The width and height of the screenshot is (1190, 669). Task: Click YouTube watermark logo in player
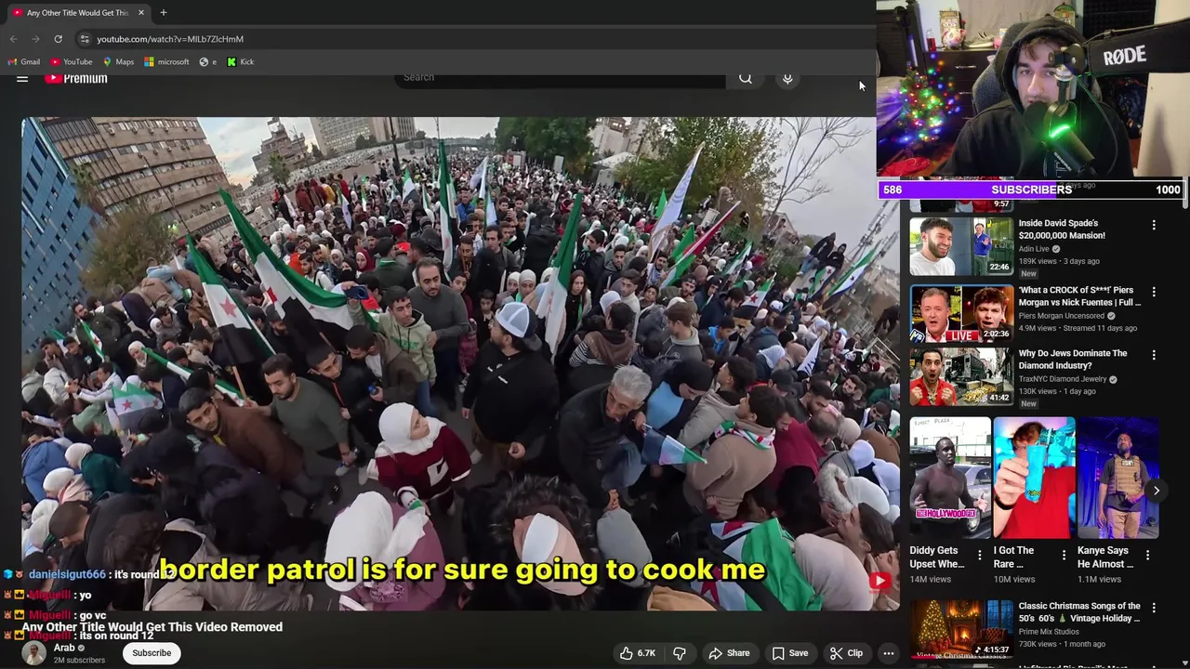click(x=879, y=582)
